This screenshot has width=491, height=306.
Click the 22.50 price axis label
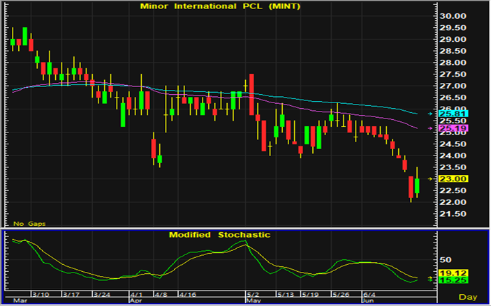pyautogui.click(x=453, y=191)
